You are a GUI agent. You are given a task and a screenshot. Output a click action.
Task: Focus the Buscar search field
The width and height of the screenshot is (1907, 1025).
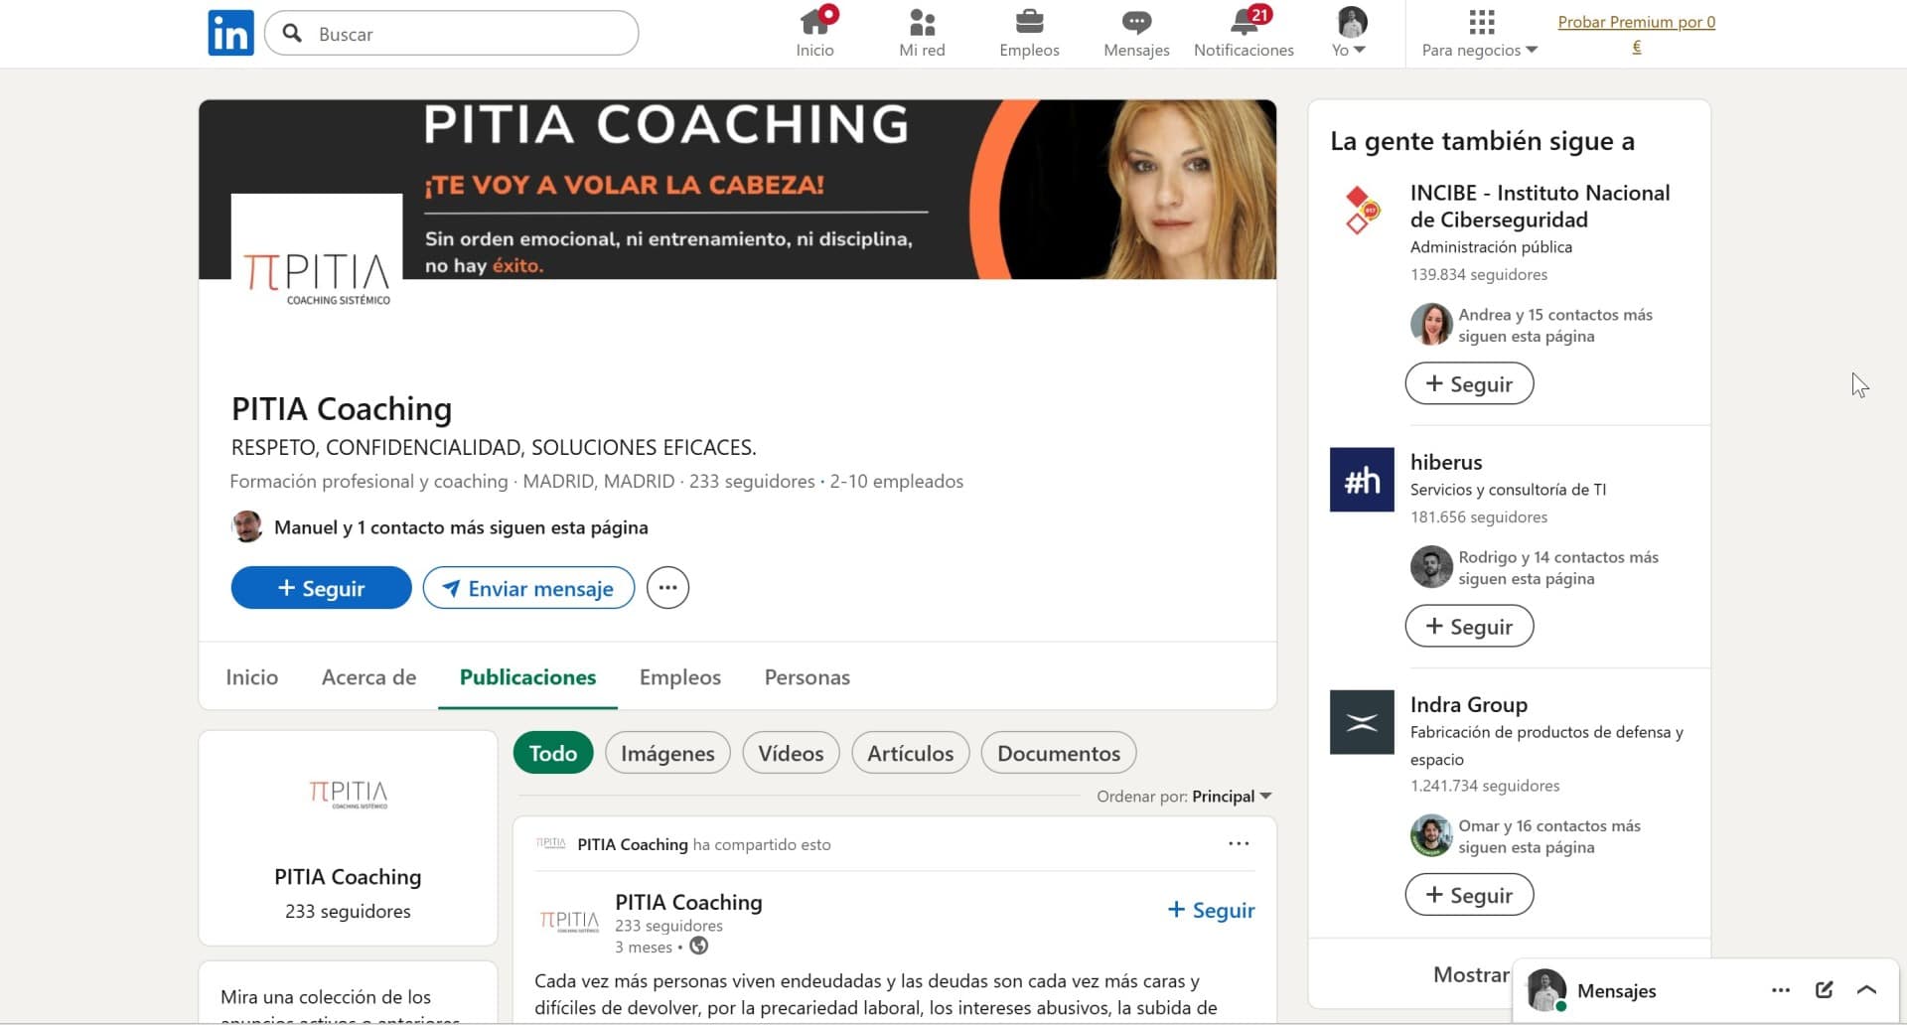(452, 34)
